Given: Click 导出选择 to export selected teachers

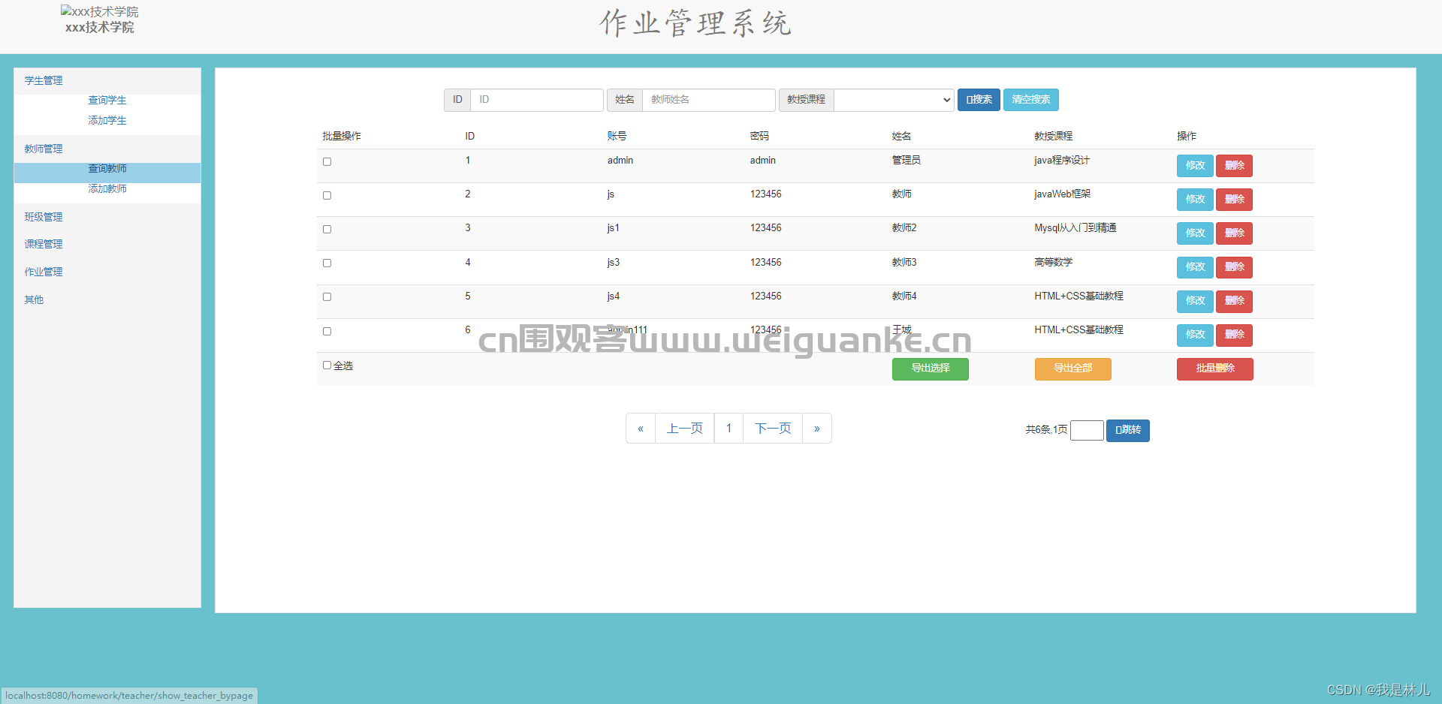Looking at the screenshot, I should 930,369.
